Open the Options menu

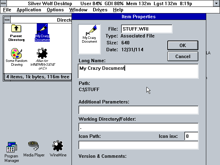(x=55, y=10)
